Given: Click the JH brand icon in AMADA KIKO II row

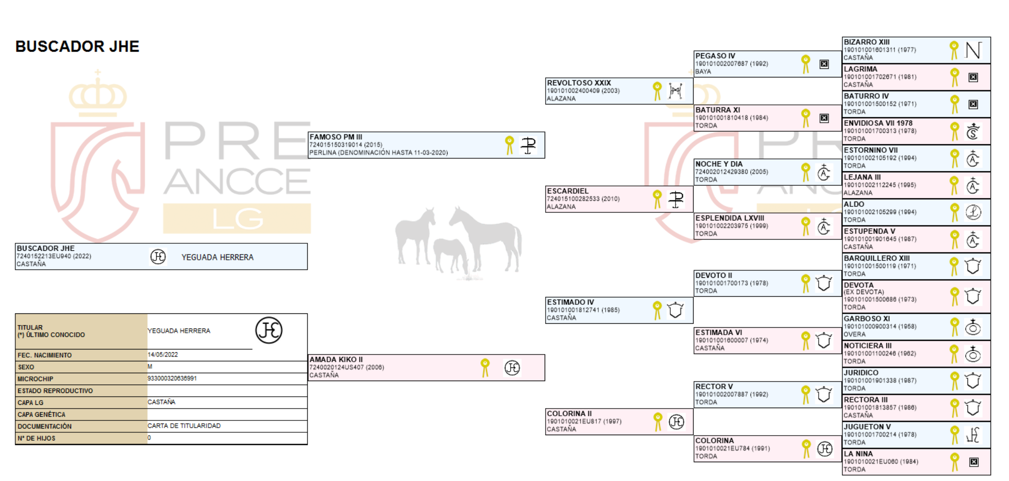Looking at the screenshot, I should [512, 368].
